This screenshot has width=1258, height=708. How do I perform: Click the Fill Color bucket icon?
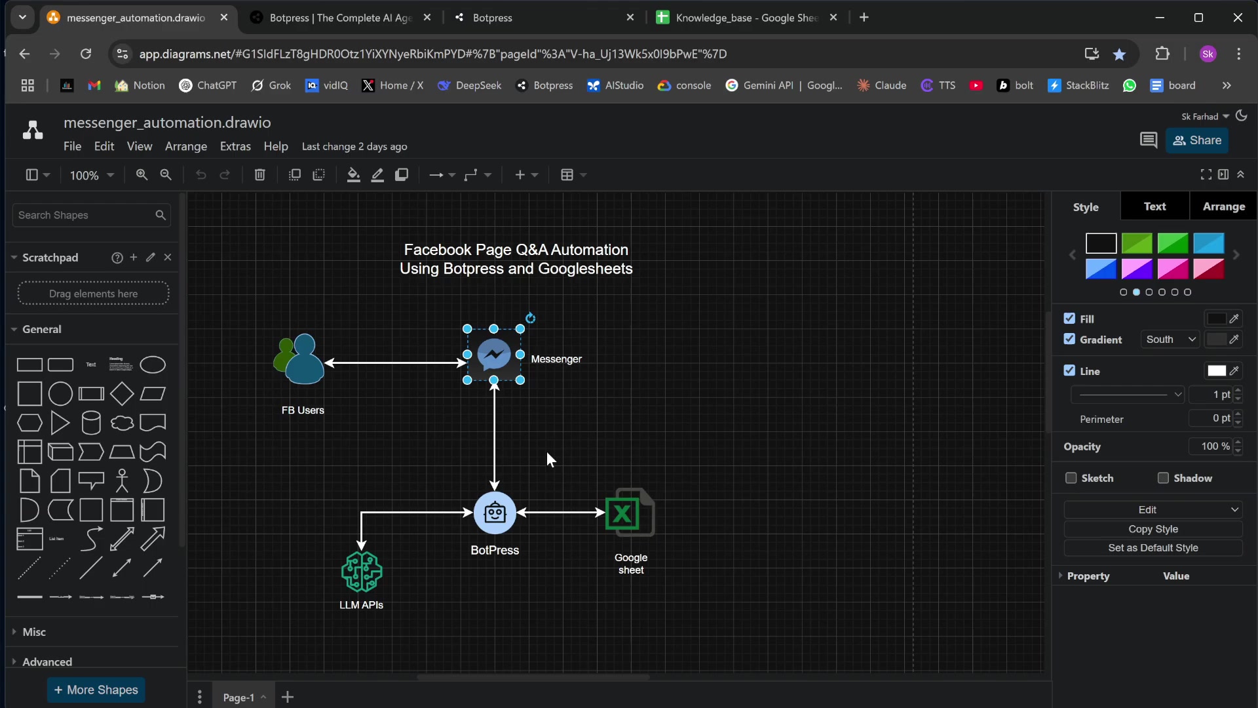353,174
